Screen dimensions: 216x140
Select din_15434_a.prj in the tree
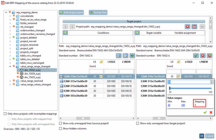pos(32,74)
